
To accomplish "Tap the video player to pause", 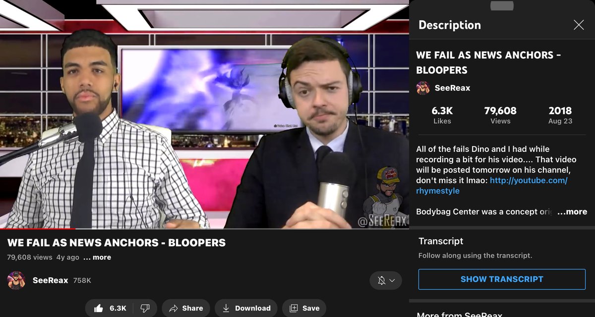I will click(204, 114).
